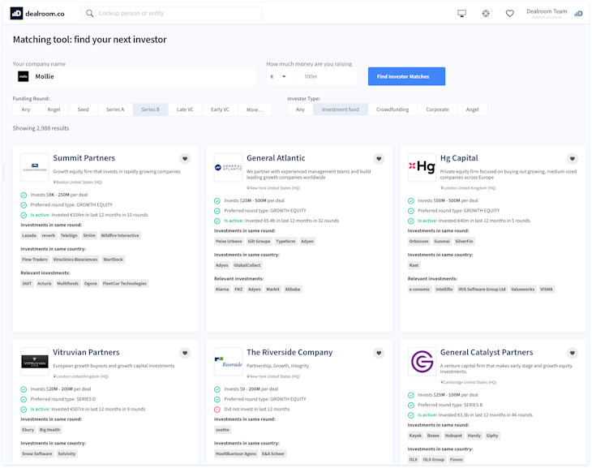Select the Any funding round option
Viewport: 592px width, 468px height.
[x=26, y=109]
